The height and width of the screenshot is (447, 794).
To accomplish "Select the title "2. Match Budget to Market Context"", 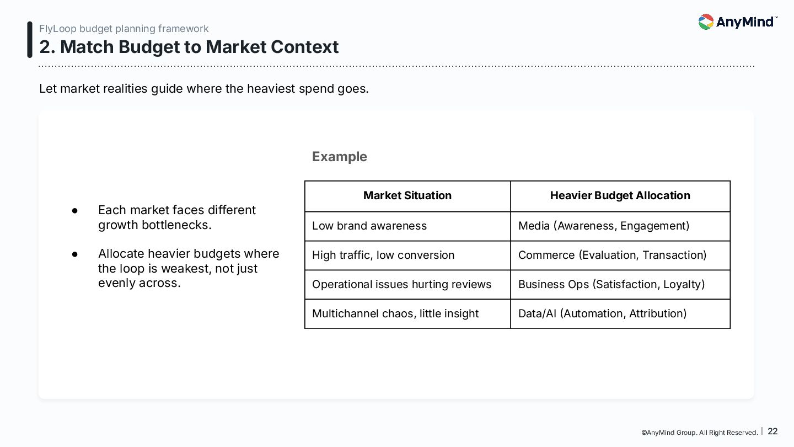I will pos(189,47).
